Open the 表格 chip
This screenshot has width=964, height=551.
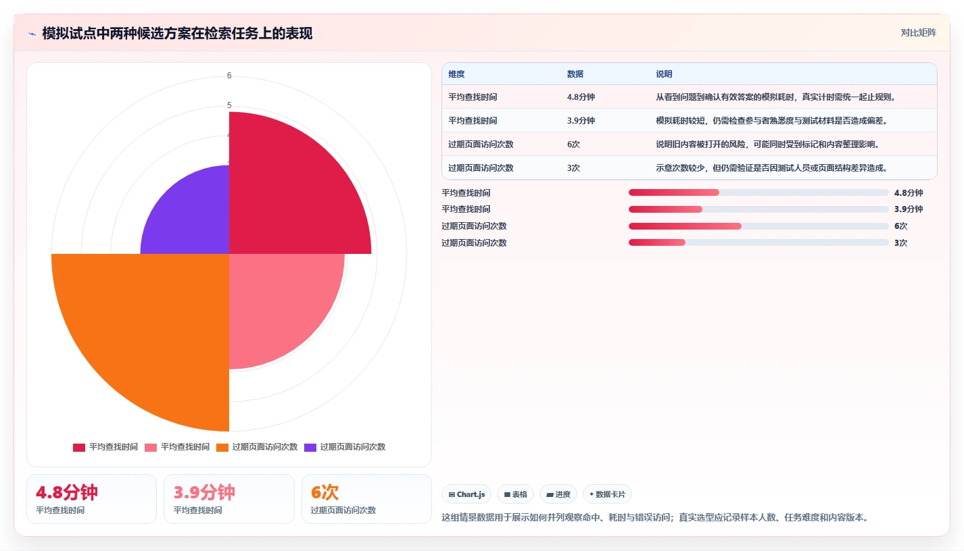click(515, 494)
